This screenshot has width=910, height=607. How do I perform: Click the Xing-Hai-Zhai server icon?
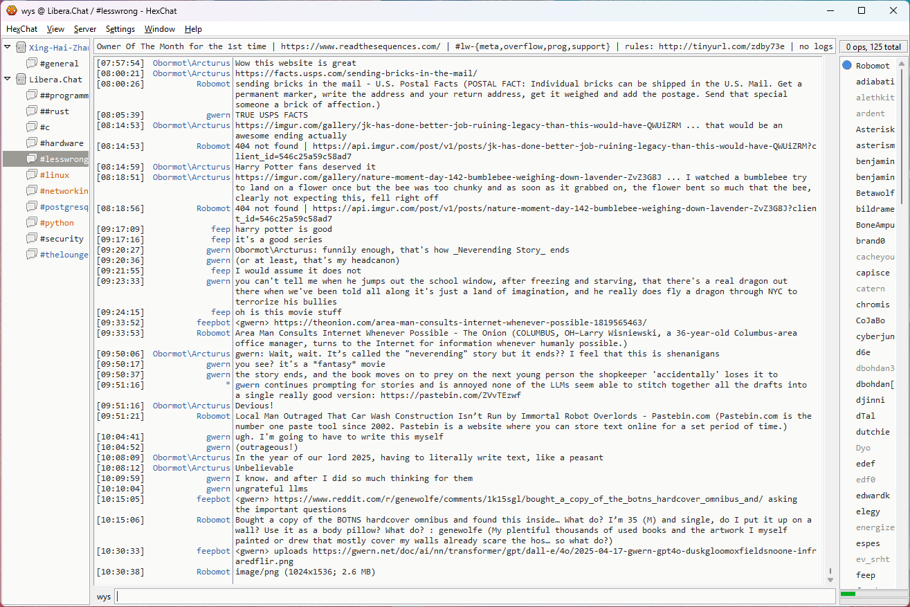(x=21, y=48)
